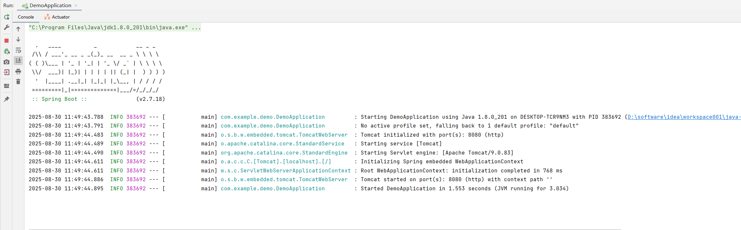Attach the debugger using the green bug icon
The width and height of the screenshot is (741, 230).
[7, 51]
